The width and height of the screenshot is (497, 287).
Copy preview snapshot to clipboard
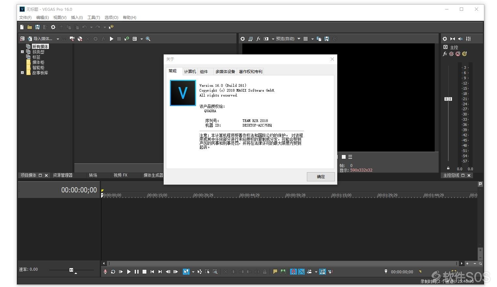[319, 39]
